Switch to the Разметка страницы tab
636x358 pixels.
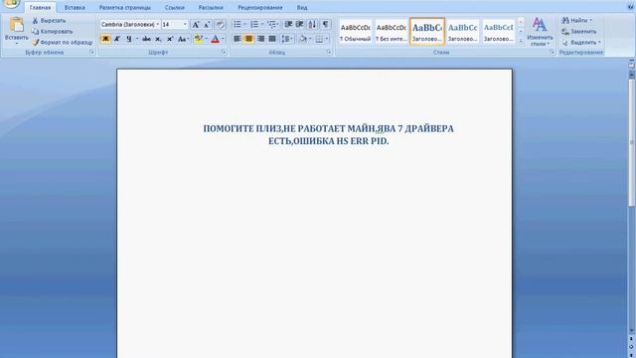125,8
